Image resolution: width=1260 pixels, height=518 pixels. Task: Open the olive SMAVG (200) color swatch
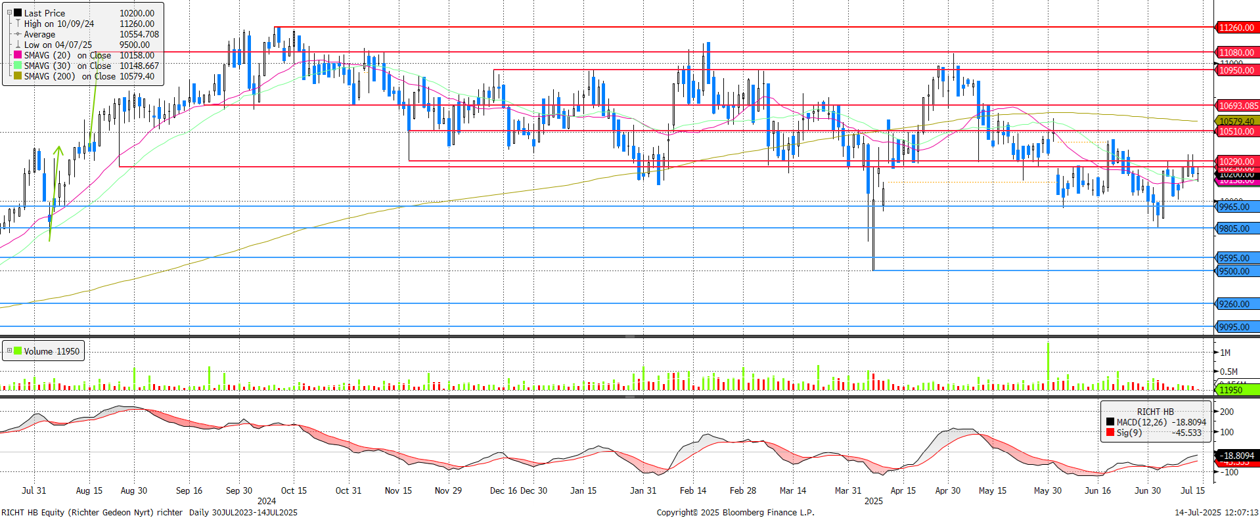pyautogui.click(x=18, y=76)
